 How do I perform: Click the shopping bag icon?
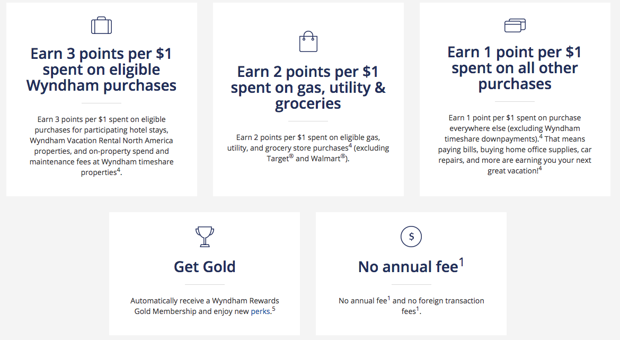(x=308, y=41)
